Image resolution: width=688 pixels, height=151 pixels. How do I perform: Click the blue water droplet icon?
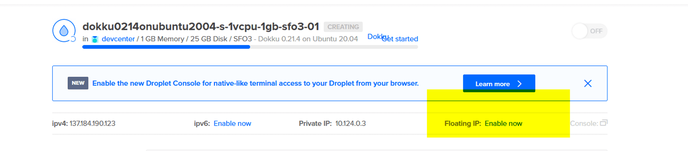pos(64,31)
